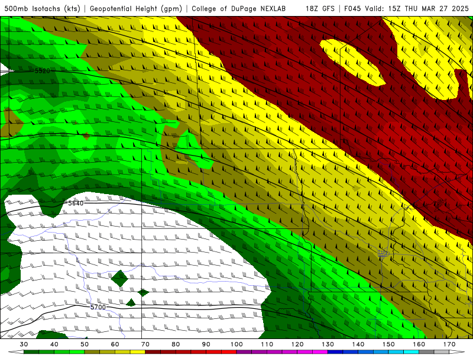Click the city road grid marker on the map
Screen dimensions: 473x355
click(383, 254)
